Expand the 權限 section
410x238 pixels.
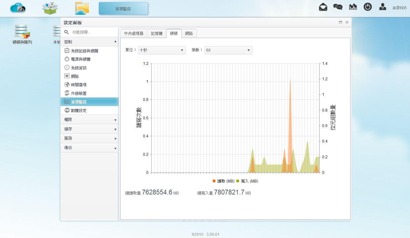(90, 120)
